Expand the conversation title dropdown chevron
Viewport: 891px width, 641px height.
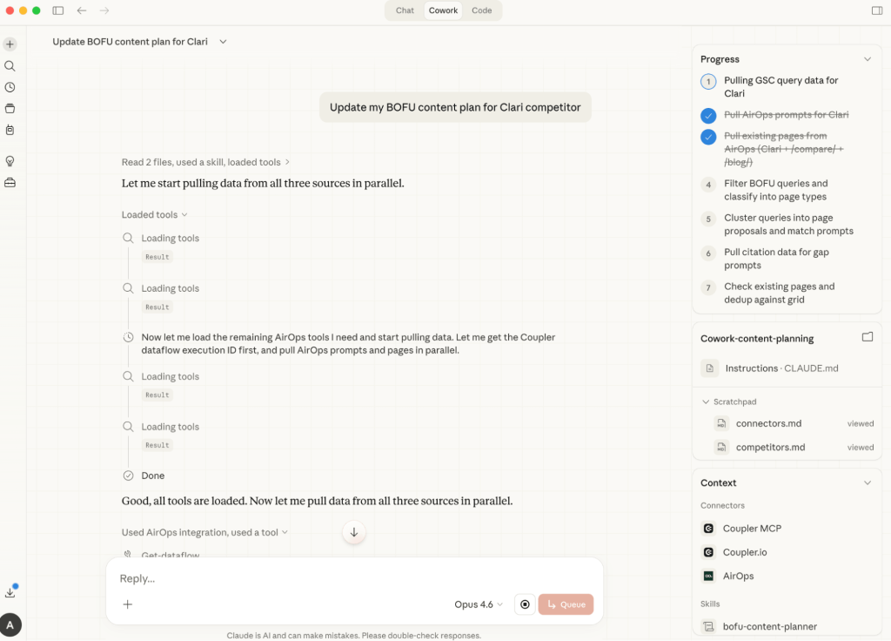[223, 42]
